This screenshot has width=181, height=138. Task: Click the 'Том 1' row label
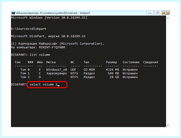click(x=25, y=73)
